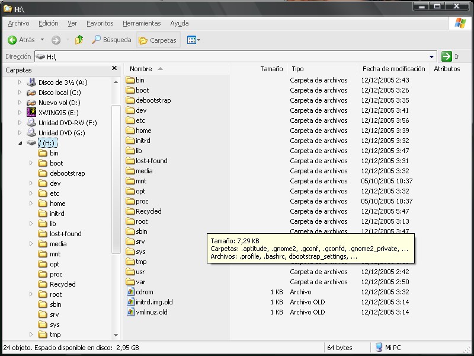Click the up one level folder icon
The width and height of the screenshot is (474, 356).
79,40
